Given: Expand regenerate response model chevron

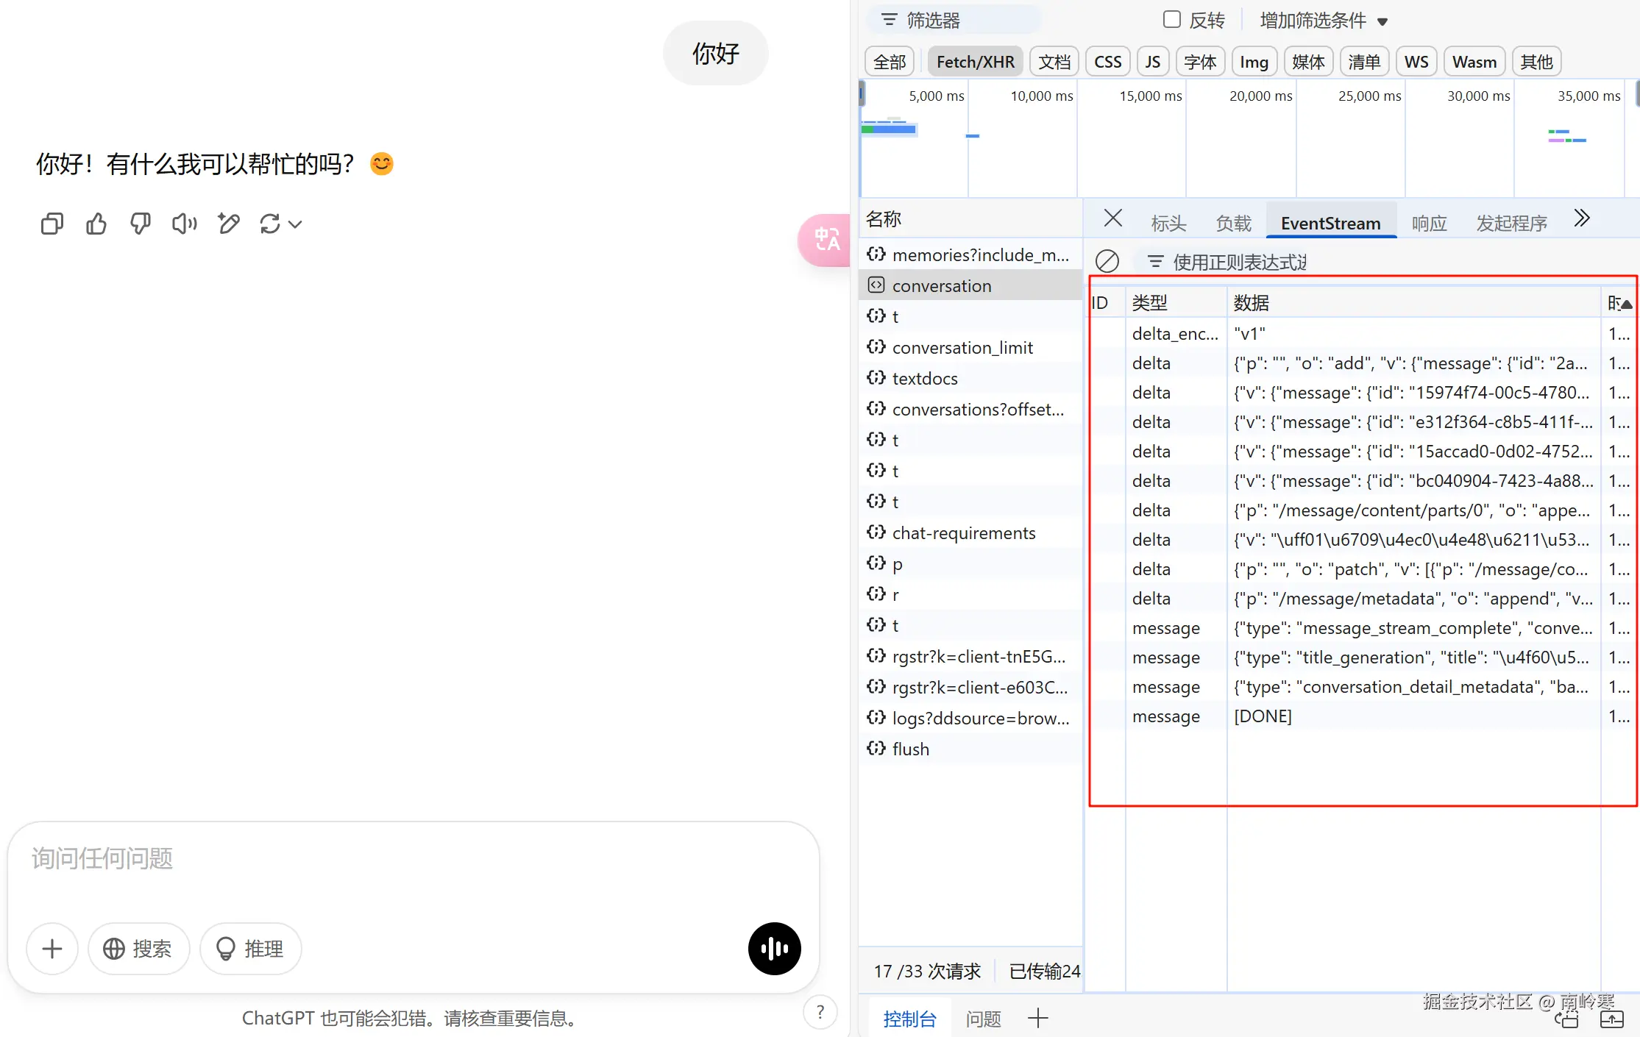Looking at the screenshot, I should (x=295, y=224).
